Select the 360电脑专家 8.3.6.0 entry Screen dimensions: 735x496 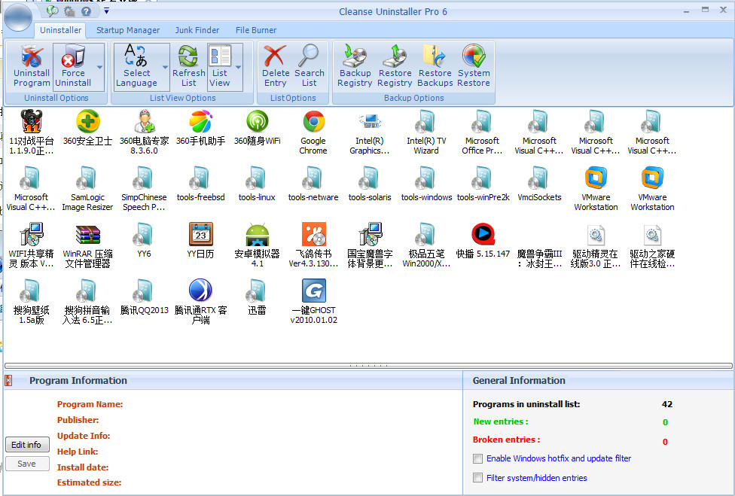click(x=144, y=132)
